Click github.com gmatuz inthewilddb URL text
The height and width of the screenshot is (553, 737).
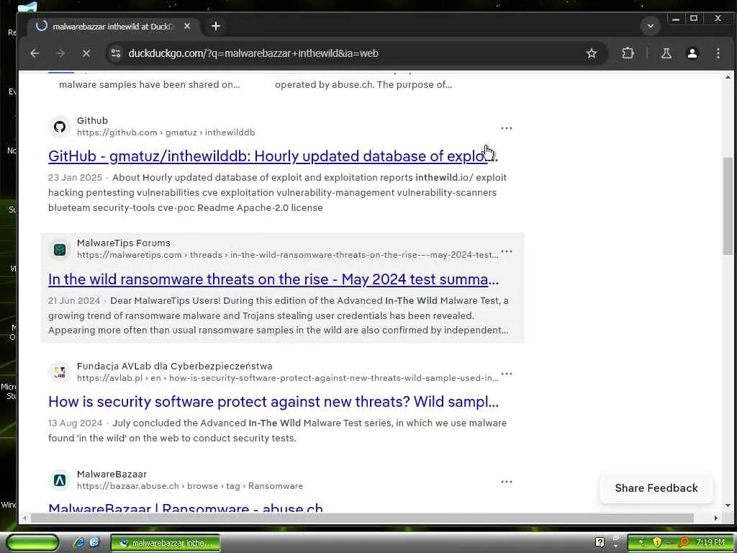(x=166, y=132)
